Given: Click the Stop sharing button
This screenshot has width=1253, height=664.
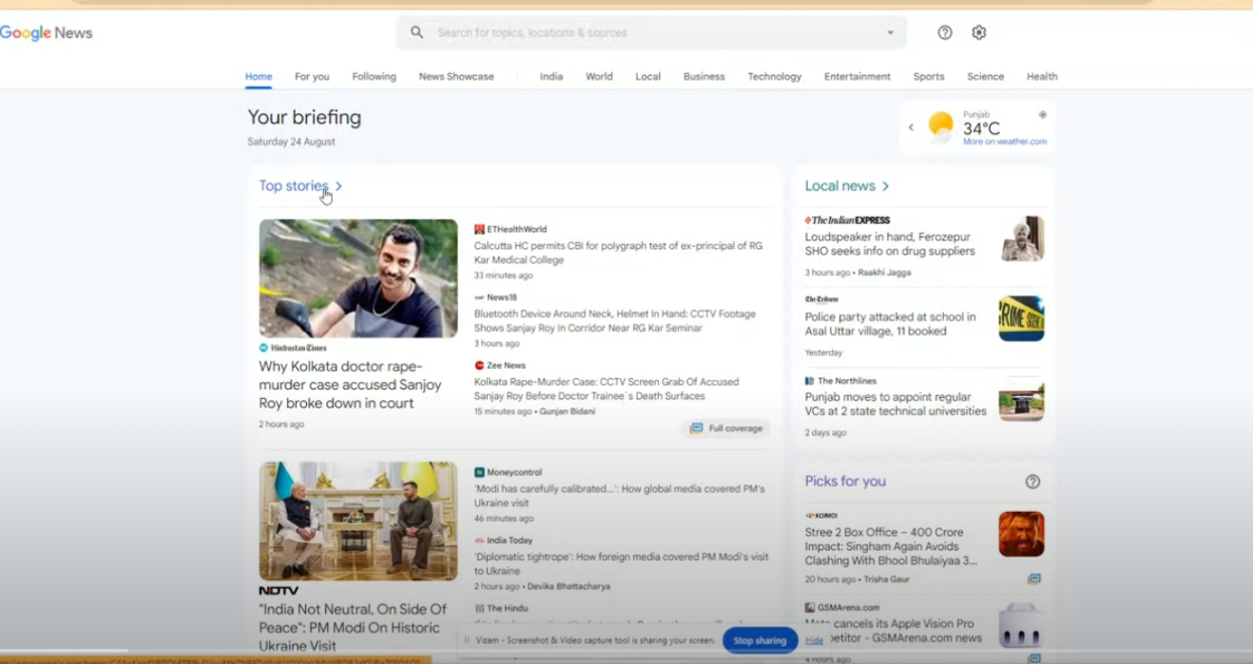Looking at the screenshot, I should pyautogui.click(x=761, y=640).
